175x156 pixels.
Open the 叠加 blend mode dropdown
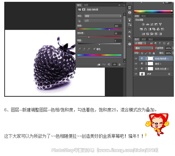(144, 48)
